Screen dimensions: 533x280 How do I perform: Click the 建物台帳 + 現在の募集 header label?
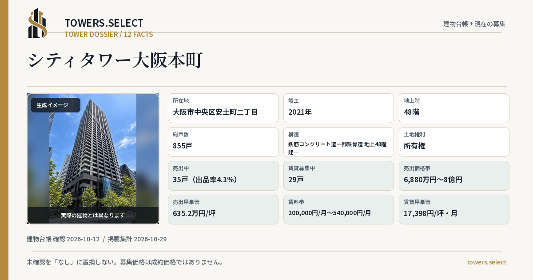[474, 24]
